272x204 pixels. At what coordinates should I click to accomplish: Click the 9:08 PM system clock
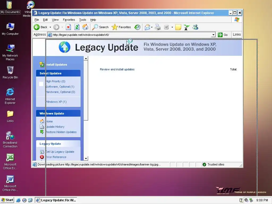262,200
